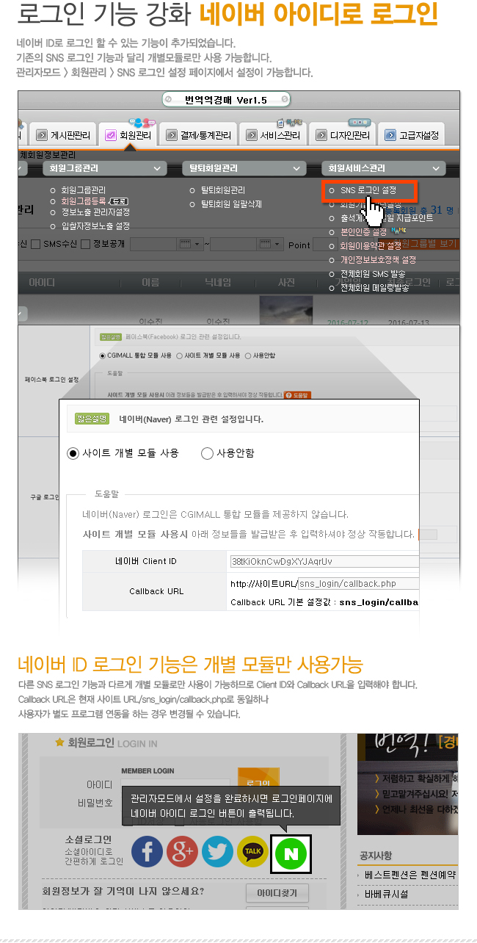The image size is (477, 943).
Task: Open 입찰자정보노출 설정 link
Action: [95, 226]
